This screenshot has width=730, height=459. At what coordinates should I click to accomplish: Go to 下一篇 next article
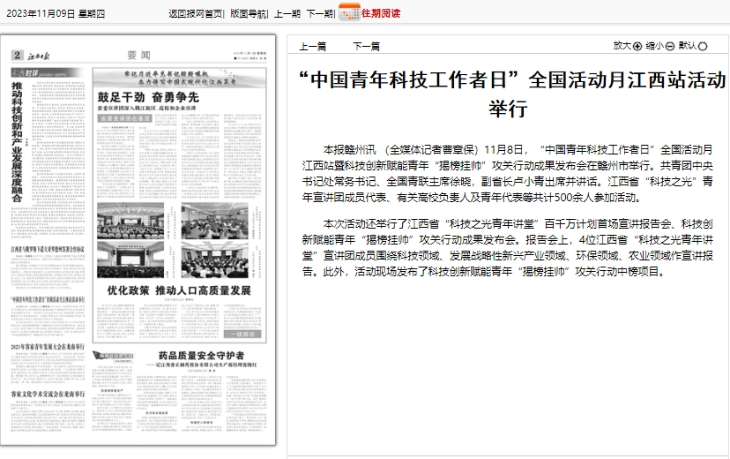(x=366, y=46)
